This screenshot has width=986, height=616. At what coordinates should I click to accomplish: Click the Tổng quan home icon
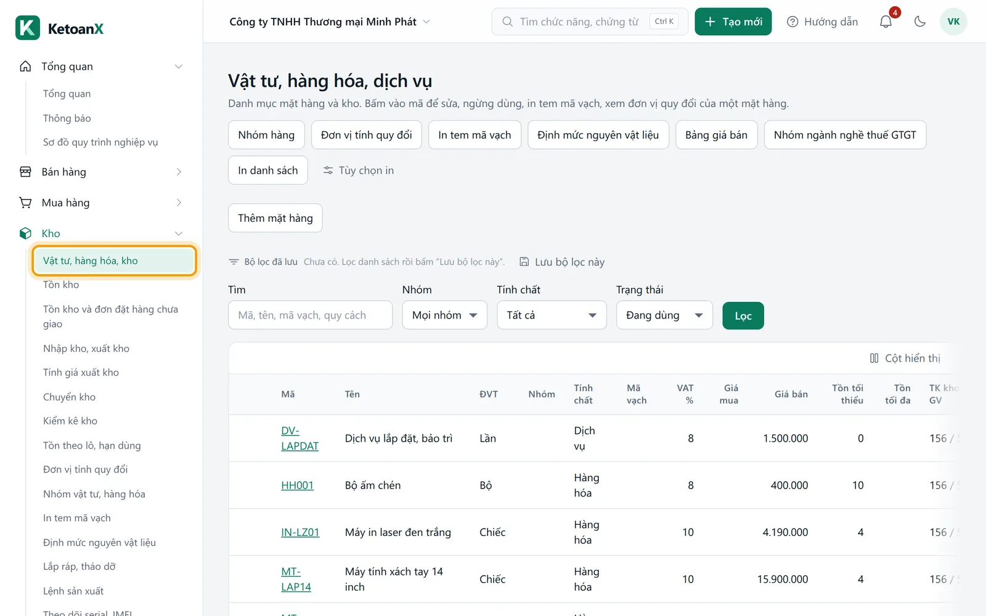(25, 66)
